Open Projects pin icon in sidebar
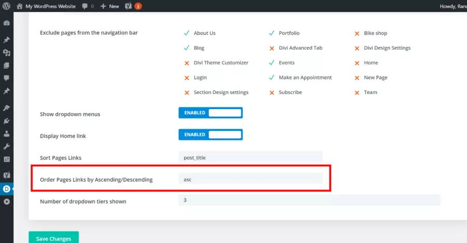 point(7,91)
